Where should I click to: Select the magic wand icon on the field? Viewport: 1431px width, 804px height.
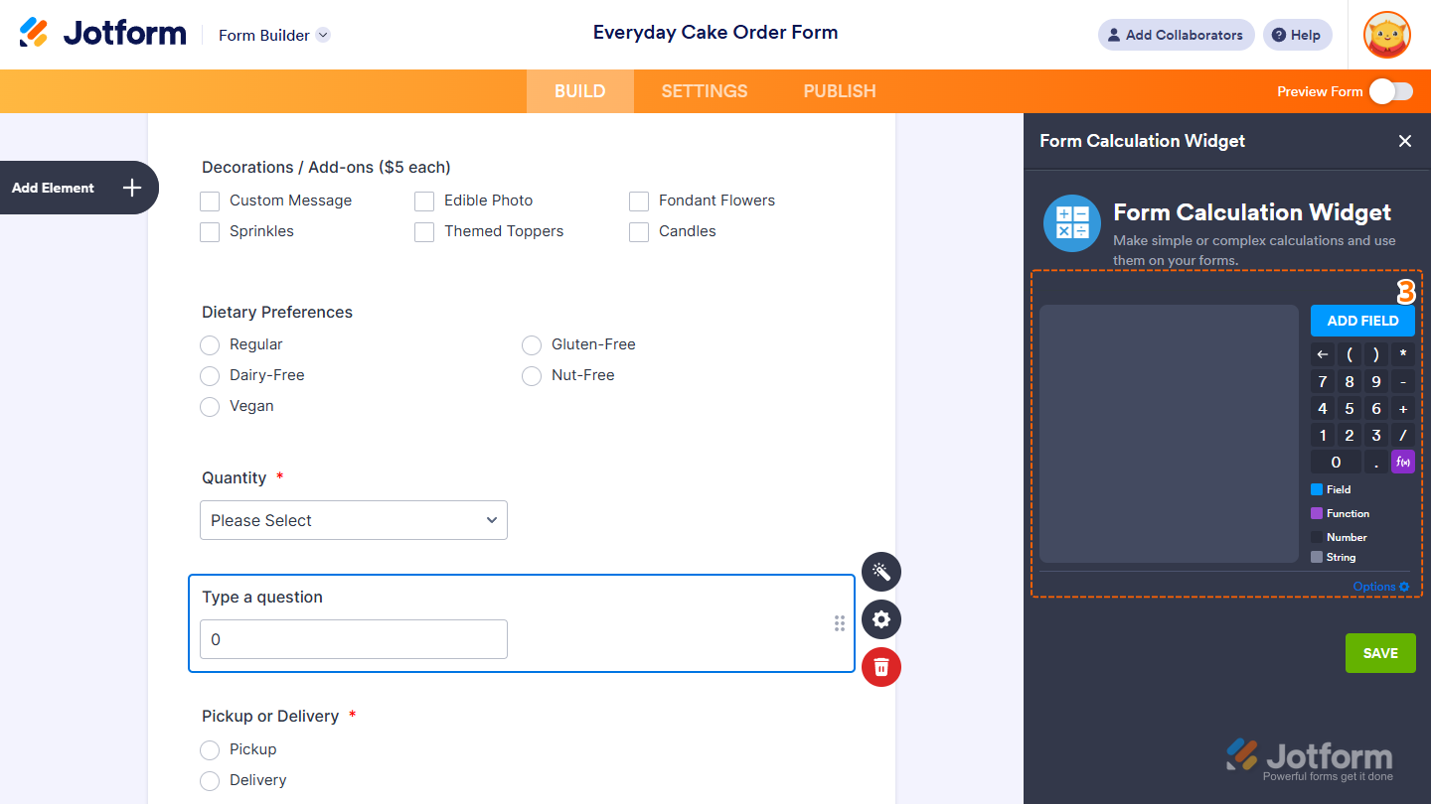pyautogui.click(x=880, y=572)
